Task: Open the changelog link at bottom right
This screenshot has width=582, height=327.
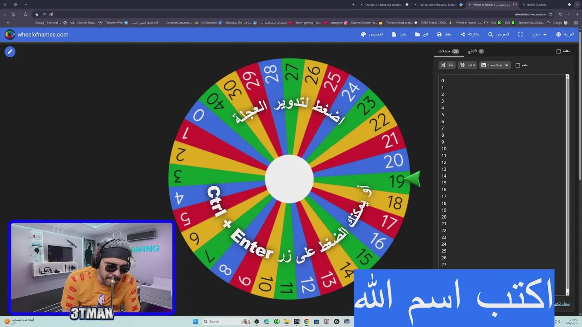Action: click(x=562, y=303)
